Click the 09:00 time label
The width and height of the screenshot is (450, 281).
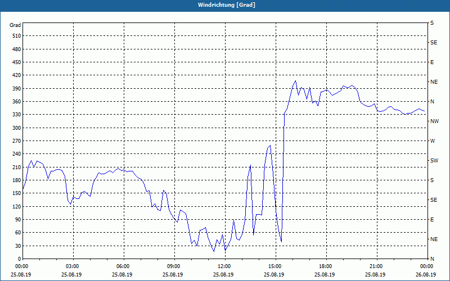[174, 266]
